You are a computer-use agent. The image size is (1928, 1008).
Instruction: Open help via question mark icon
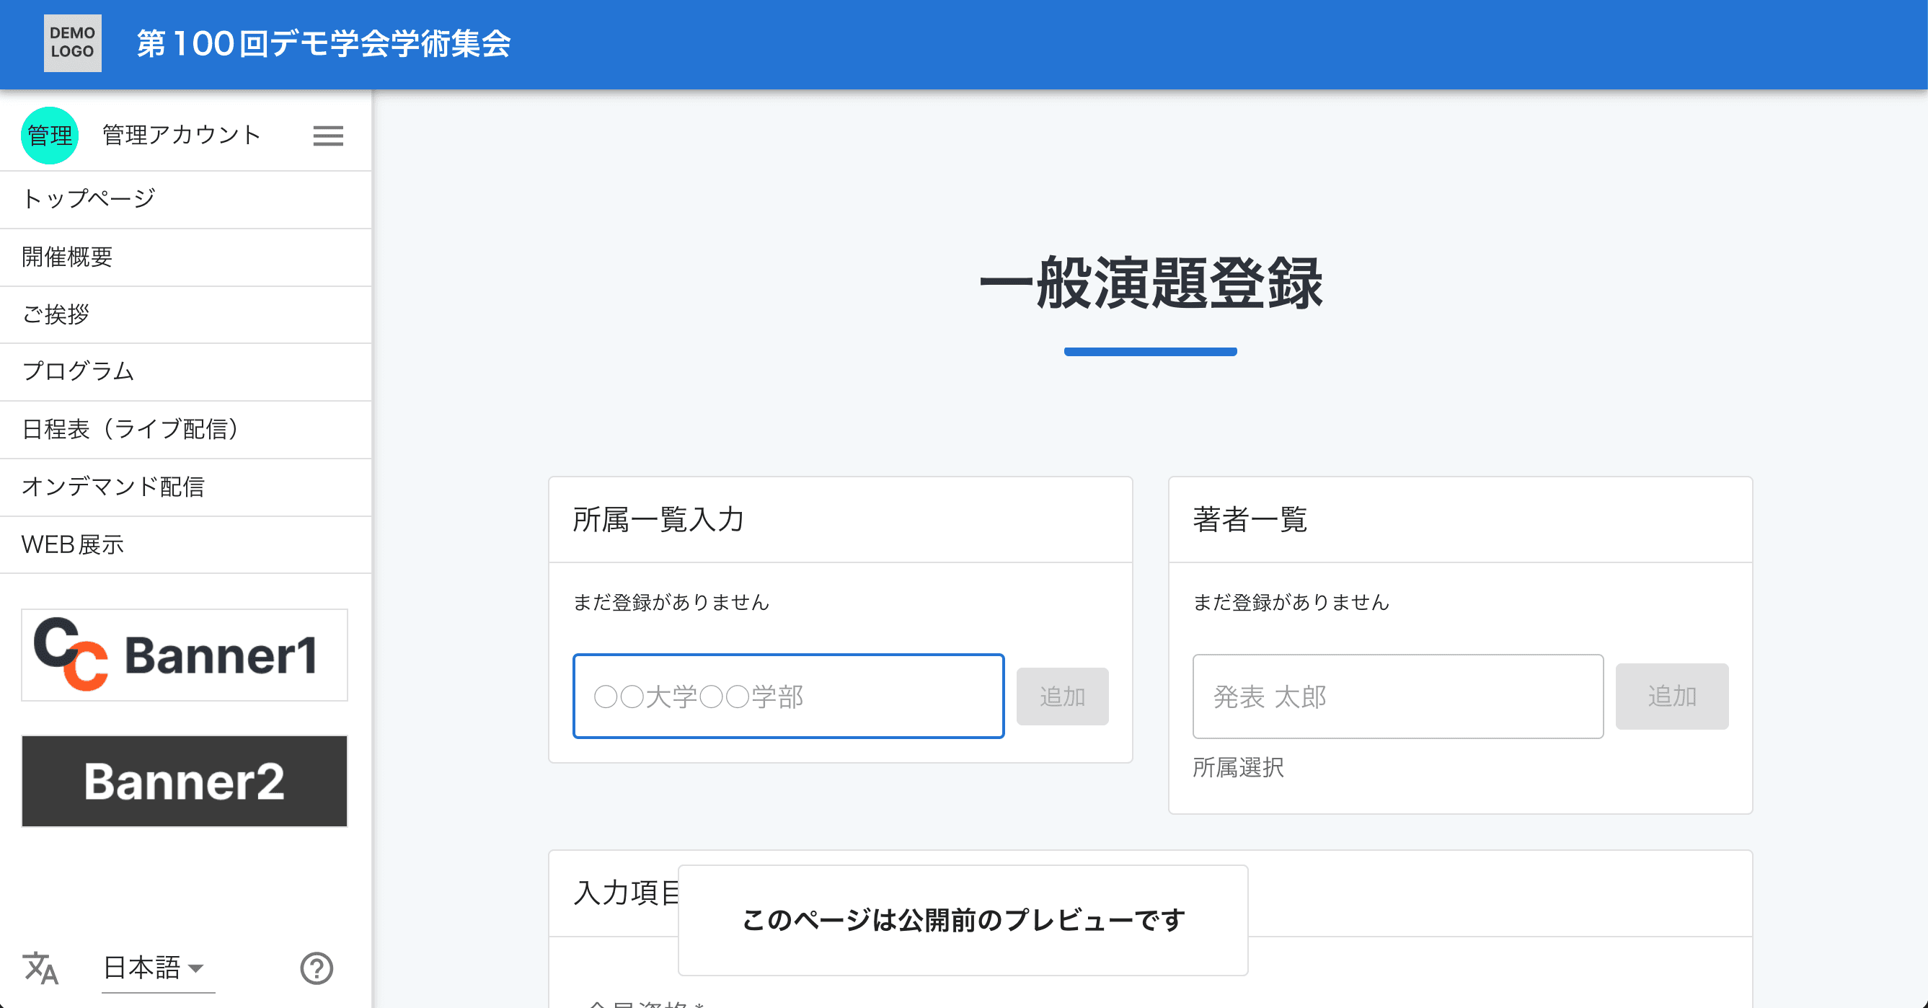[317, 968]
